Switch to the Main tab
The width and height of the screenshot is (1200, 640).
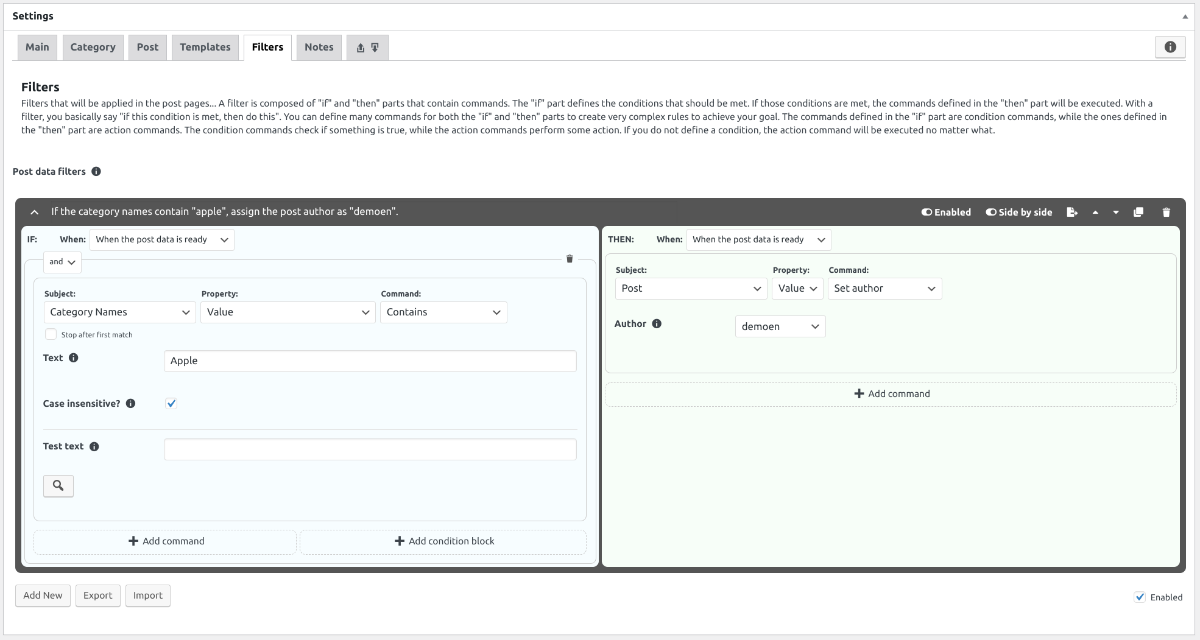[37, 47]
